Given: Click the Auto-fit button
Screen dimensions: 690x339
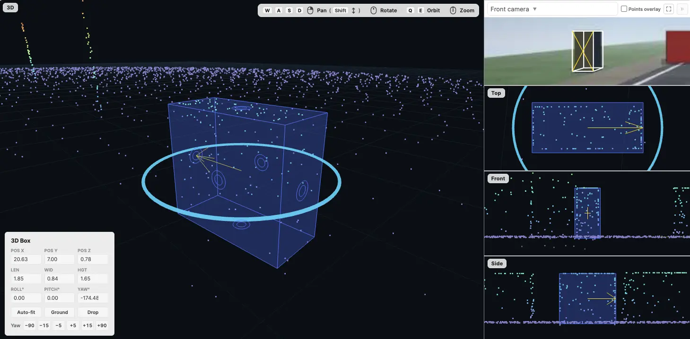Looking at the screenshot, I should click(x=26, y=312).
